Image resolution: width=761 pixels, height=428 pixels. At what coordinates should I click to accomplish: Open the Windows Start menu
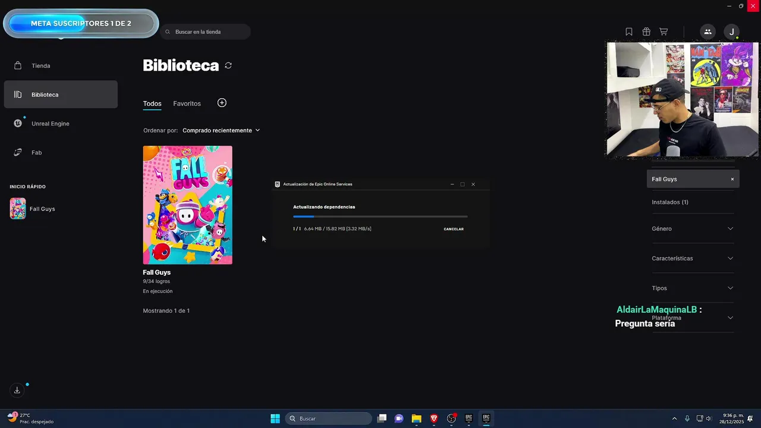point(275,418)
